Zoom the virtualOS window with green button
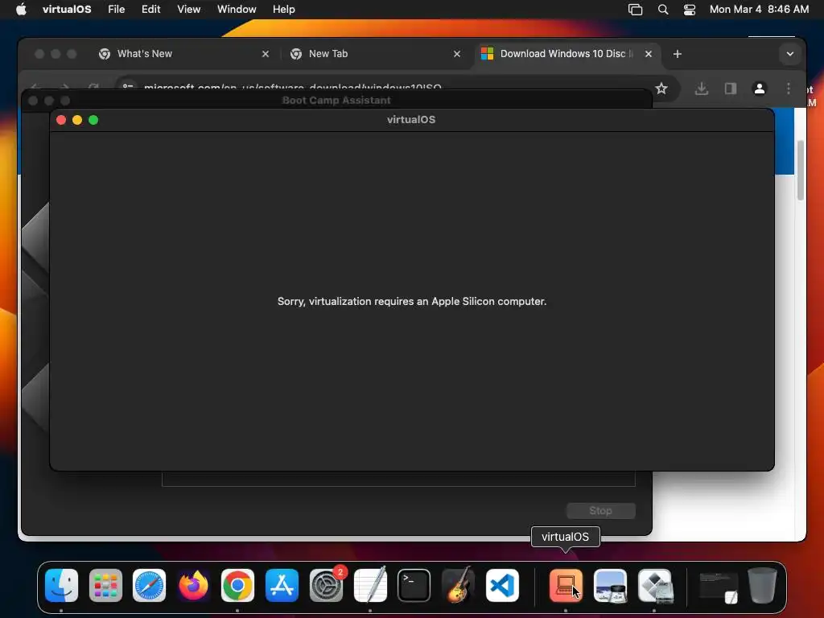The height and width of the screenshot is (618, 824). (93, 120)
